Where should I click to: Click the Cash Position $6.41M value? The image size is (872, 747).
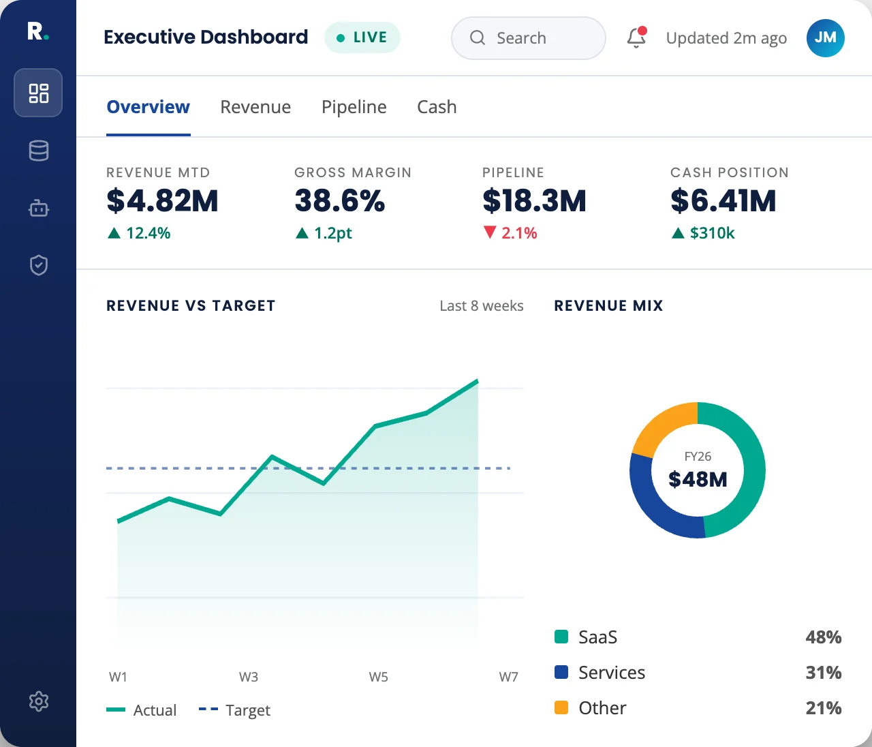pos(723,200)
